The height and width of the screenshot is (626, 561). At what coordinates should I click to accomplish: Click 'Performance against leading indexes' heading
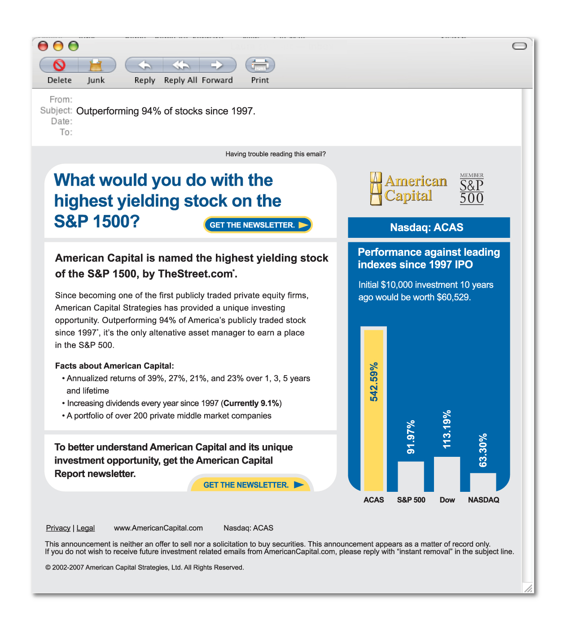429,258
